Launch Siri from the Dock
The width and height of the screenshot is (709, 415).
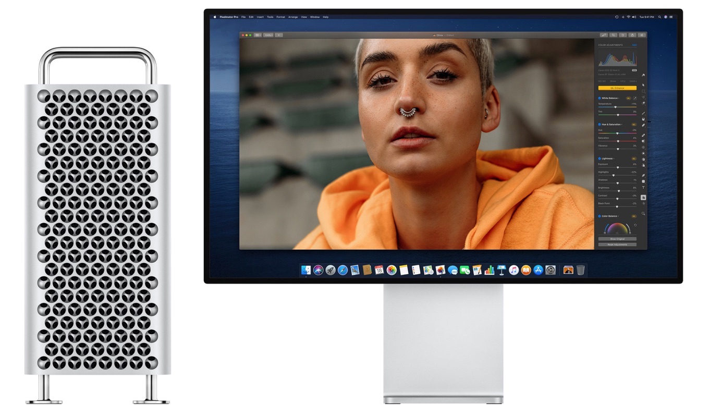tap(319, 270)
